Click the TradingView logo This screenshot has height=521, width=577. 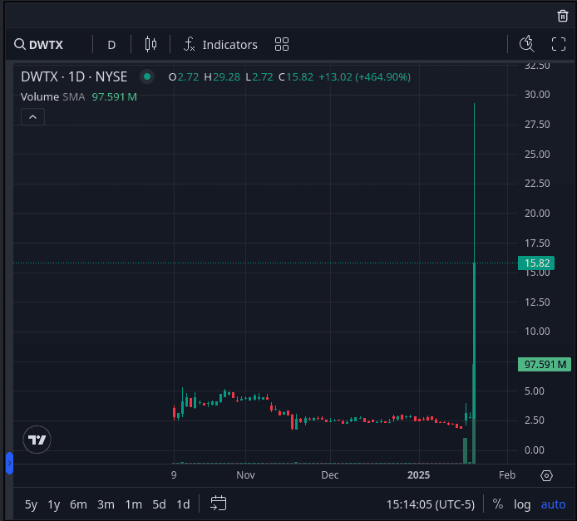37,440
